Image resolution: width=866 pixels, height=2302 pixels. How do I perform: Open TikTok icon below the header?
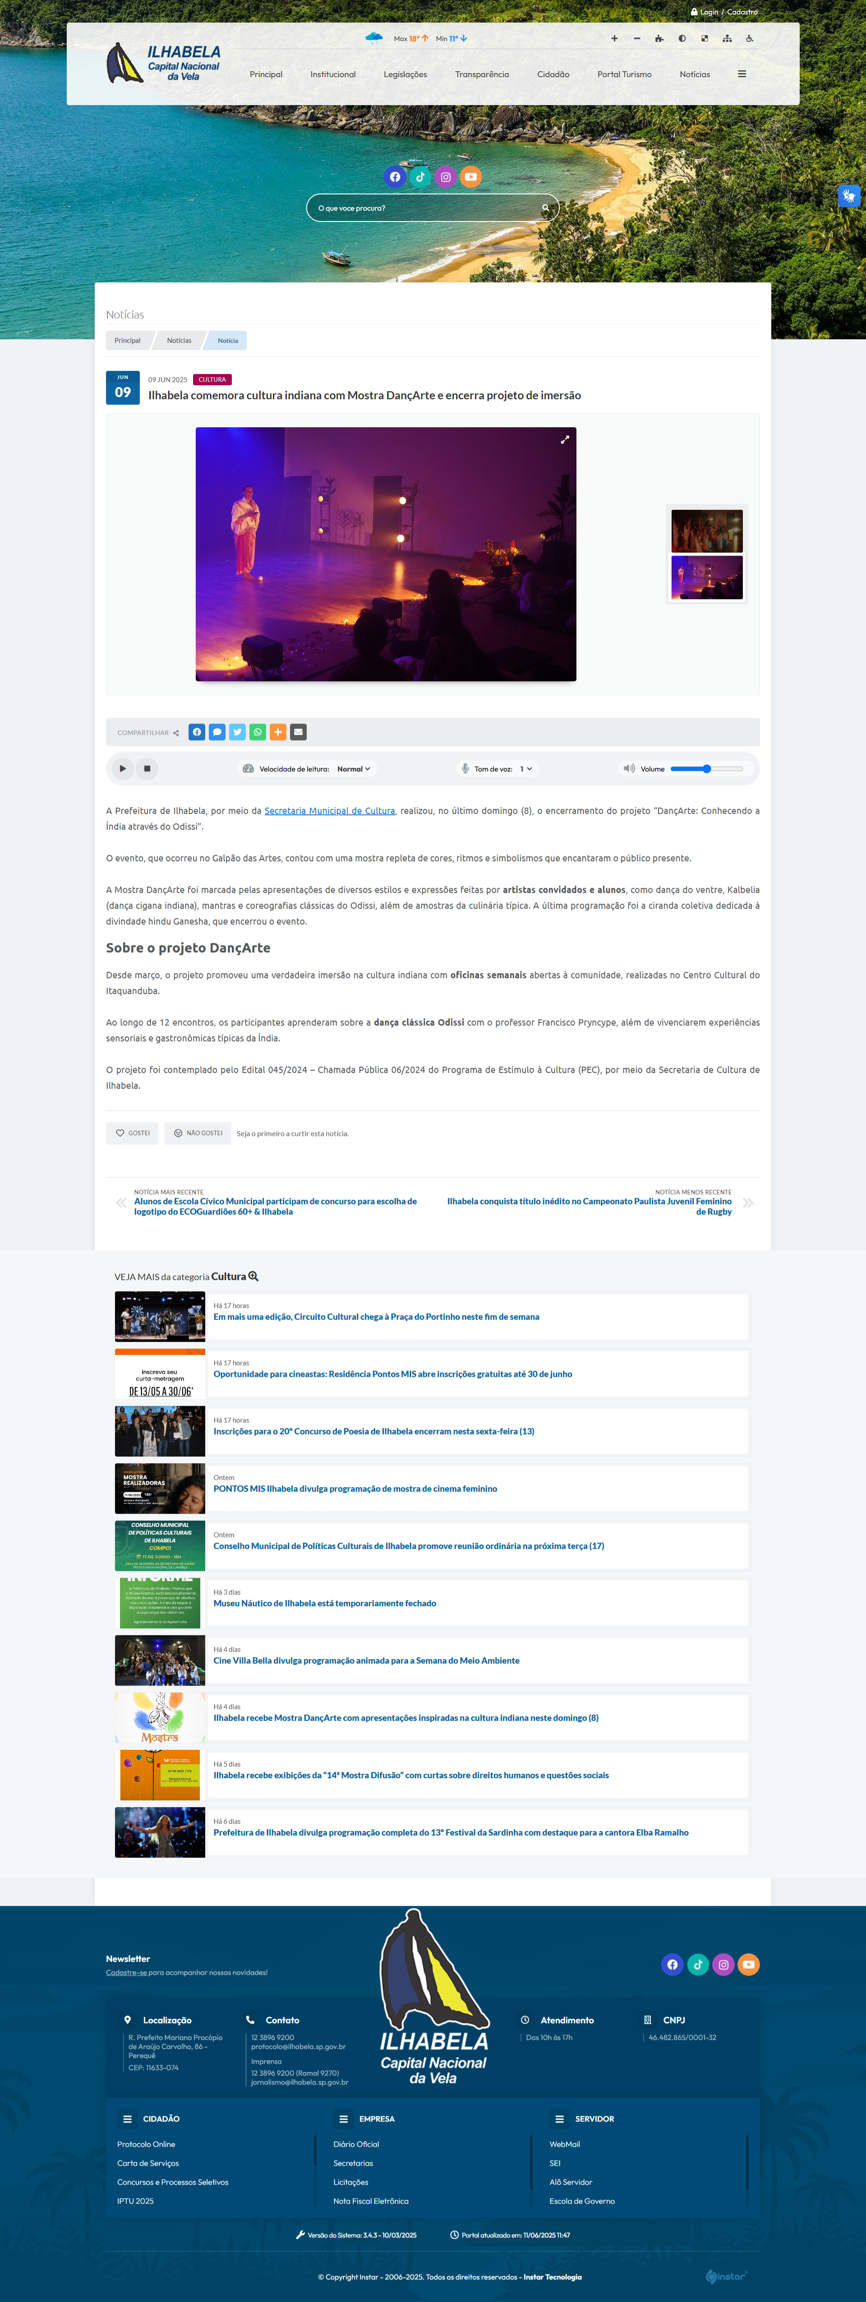420,177
